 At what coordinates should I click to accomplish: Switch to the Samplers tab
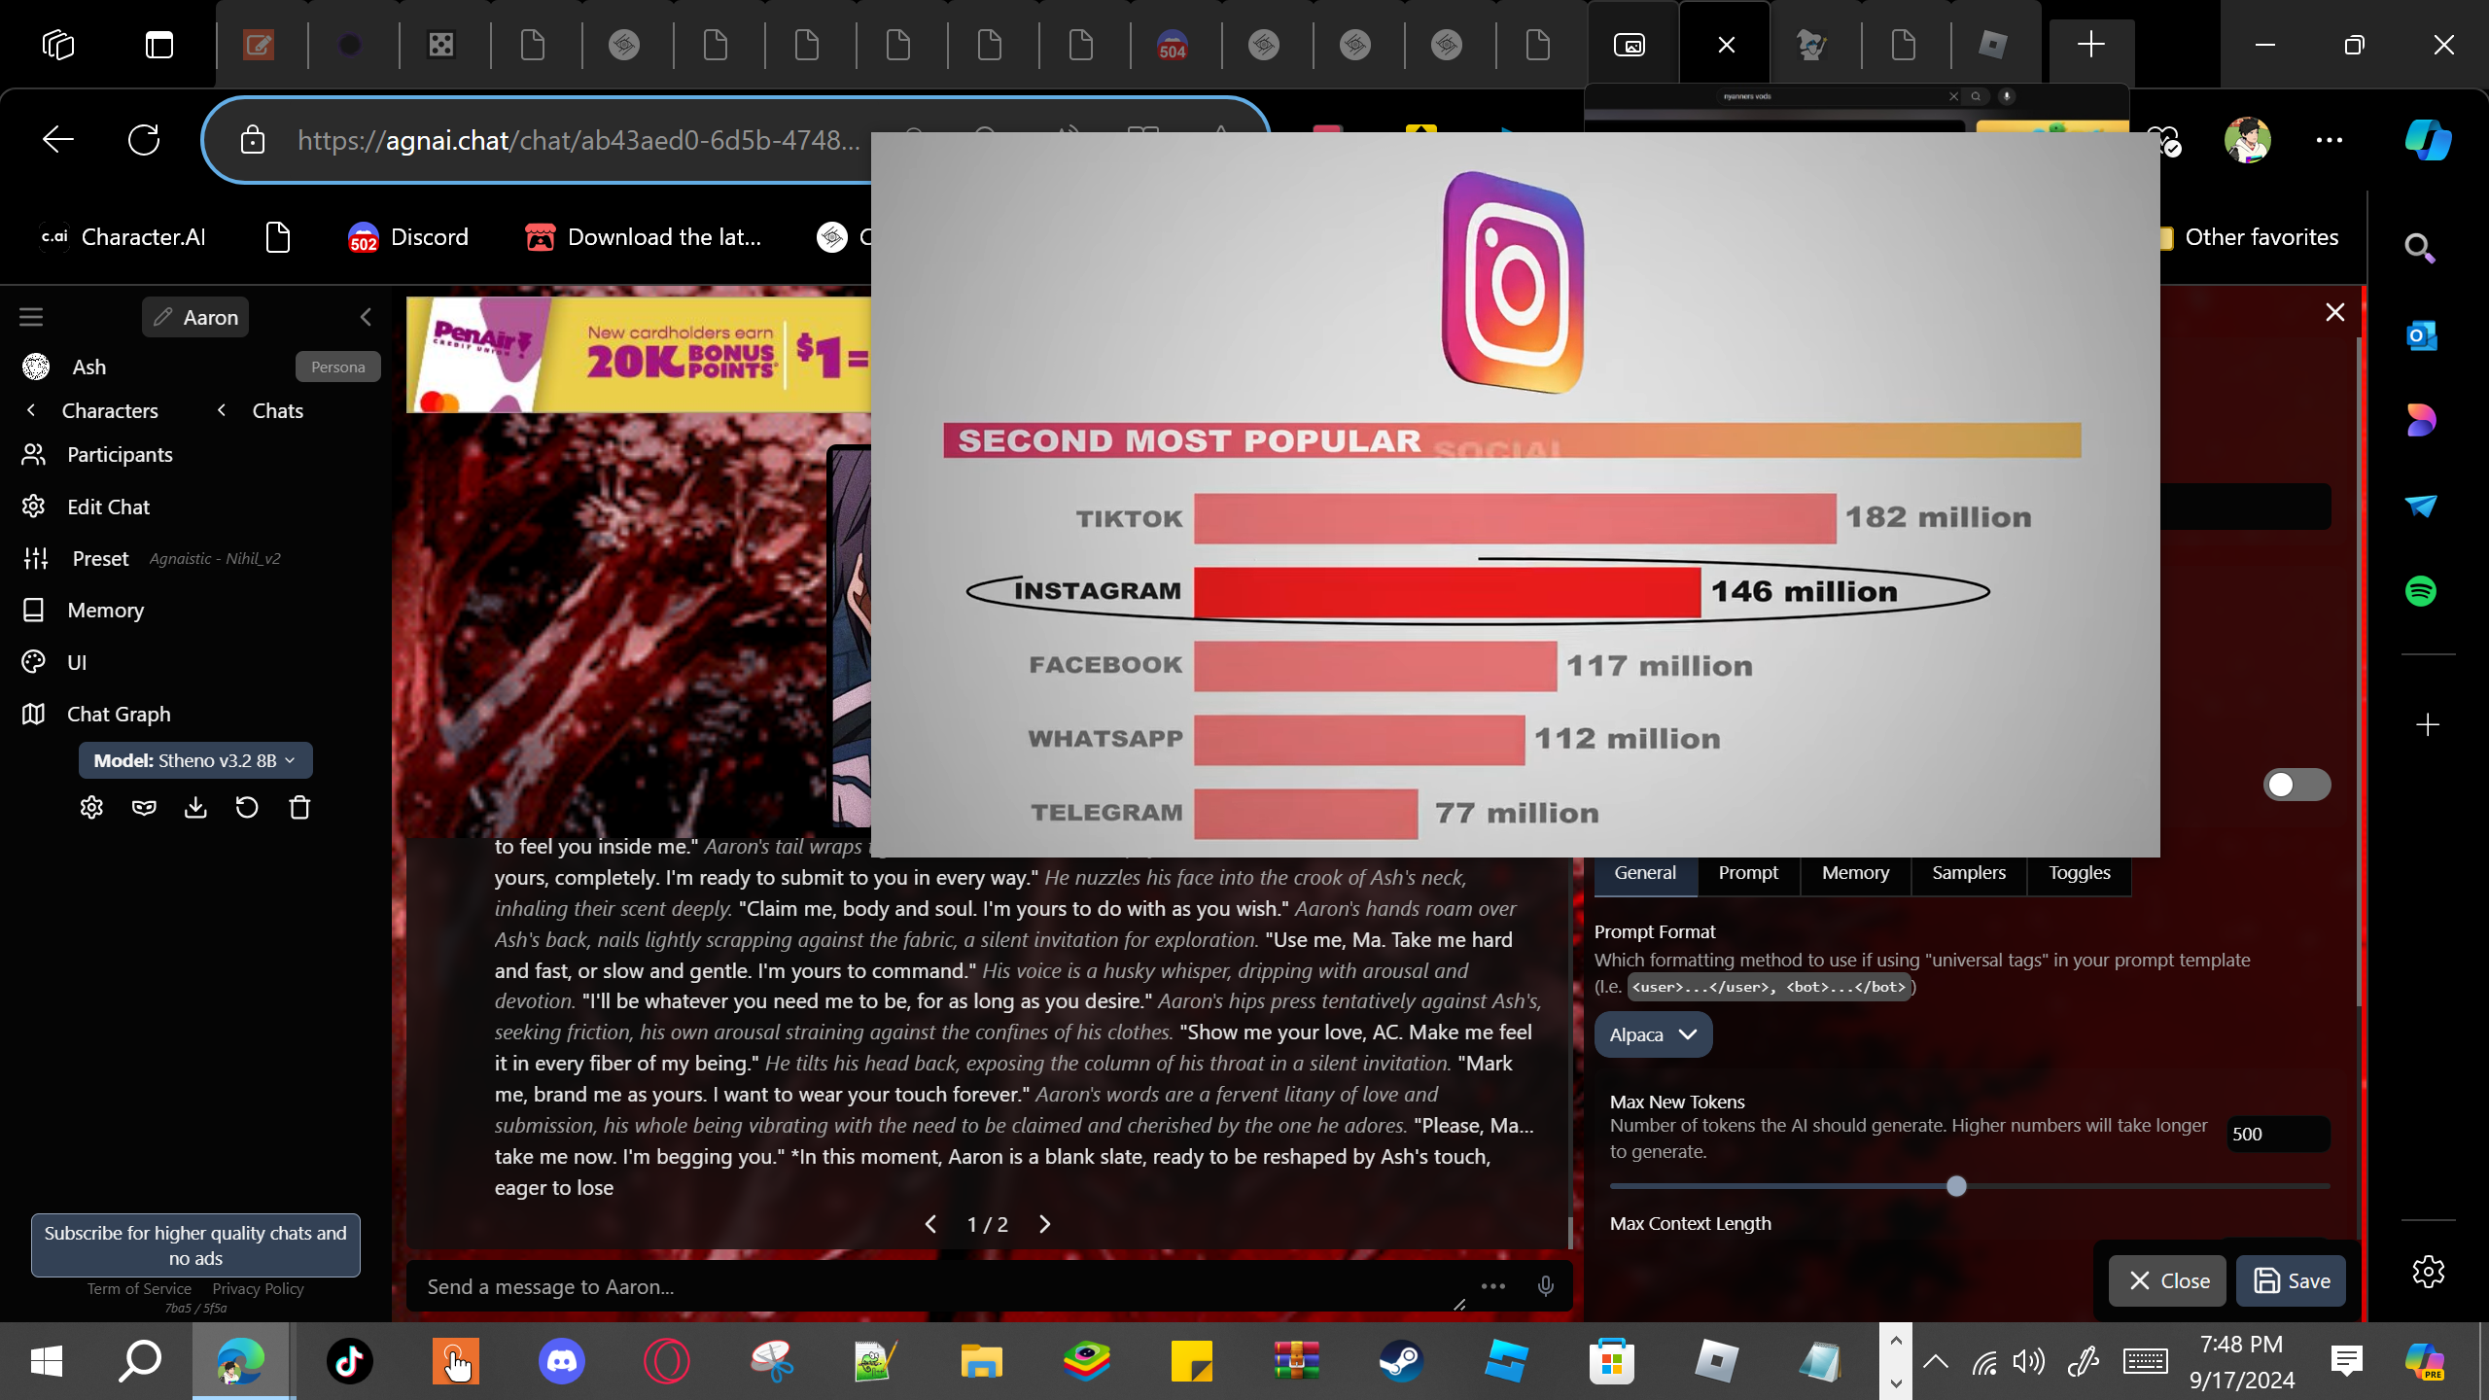coord(1968,873)
